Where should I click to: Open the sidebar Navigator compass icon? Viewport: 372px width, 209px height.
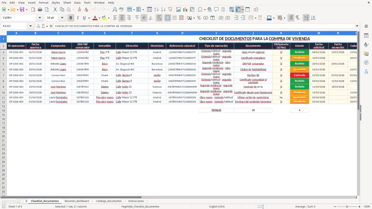(366, 63)
